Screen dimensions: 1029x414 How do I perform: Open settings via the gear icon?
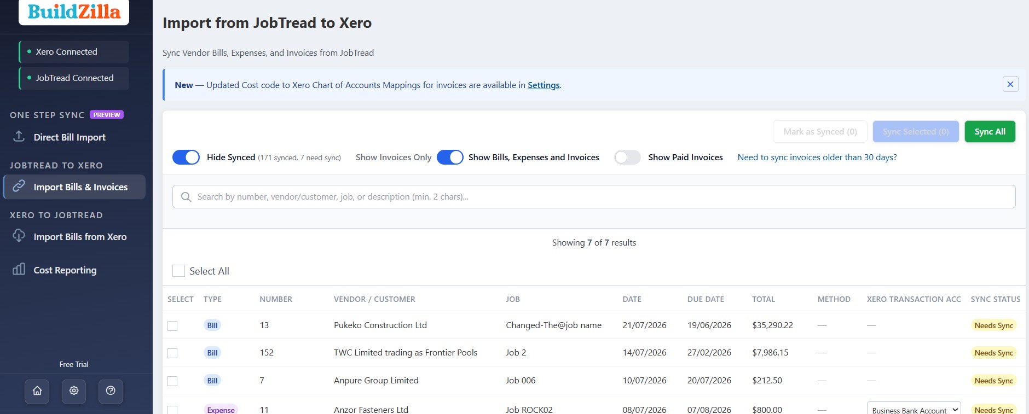tap(74, 391)
